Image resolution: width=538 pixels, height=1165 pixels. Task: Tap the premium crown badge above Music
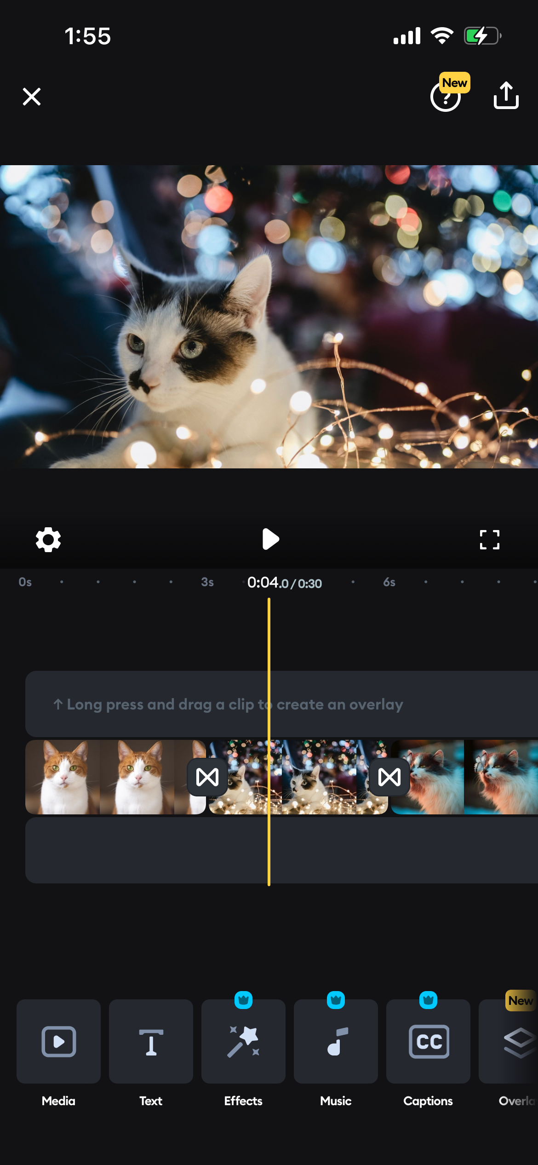(336, 1000)
